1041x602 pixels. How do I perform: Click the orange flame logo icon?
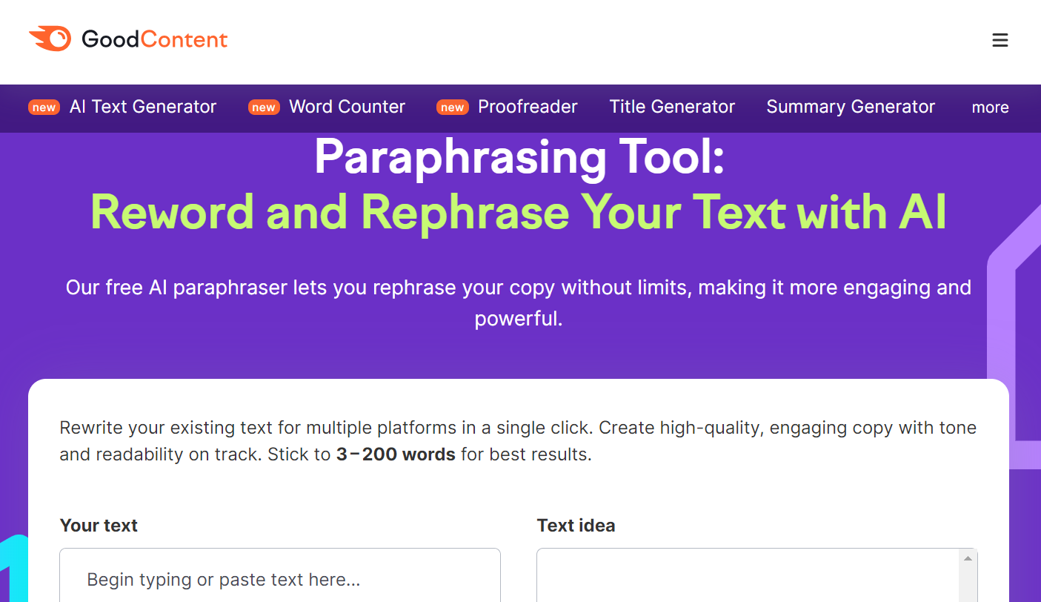pos(50,39)
